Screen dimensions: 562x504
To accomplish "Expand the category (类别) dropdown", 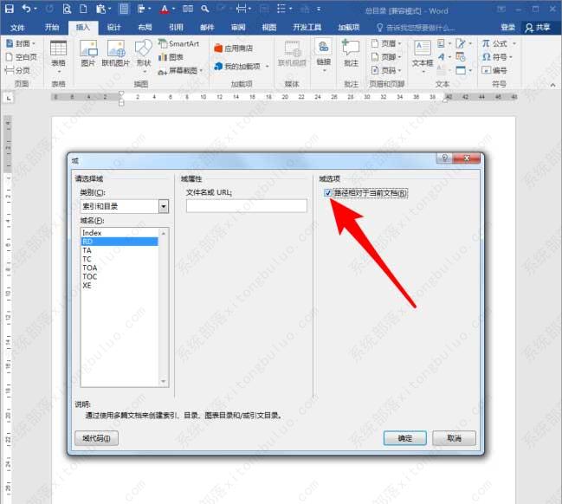I will tap(163, 206).
